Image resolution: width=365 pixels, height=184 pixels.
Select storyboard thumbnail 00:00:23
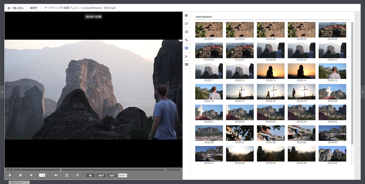click(271, 112)
